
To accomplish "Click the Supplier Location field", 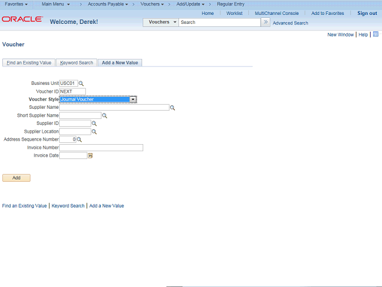I will point(75,132).
